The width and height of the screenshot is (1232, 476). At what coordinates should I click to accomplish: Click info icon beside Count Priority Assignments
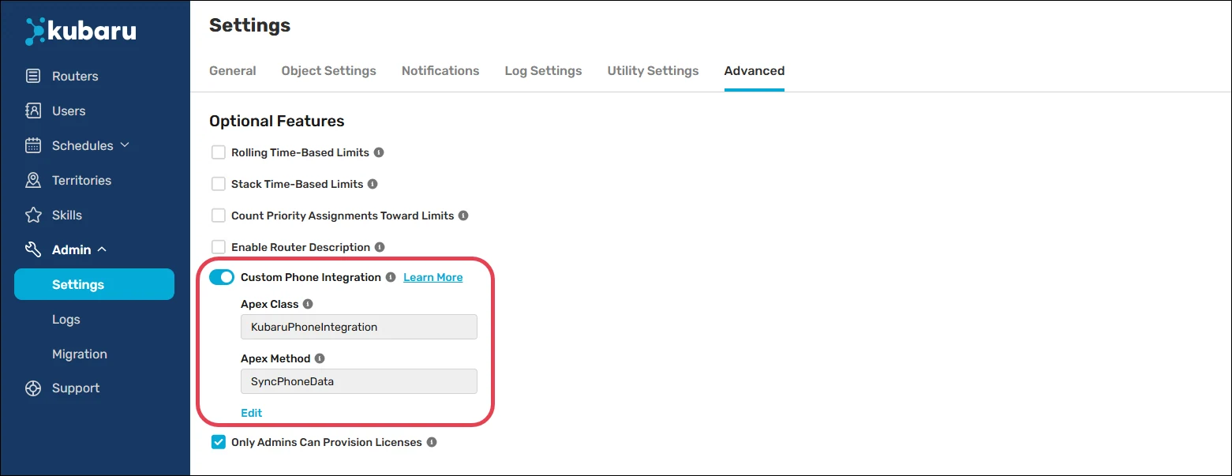pyautogui.click(x=463, y=216)
